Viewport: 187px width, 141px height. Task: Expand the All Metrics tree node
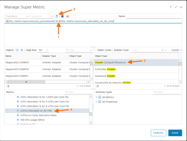96,97
